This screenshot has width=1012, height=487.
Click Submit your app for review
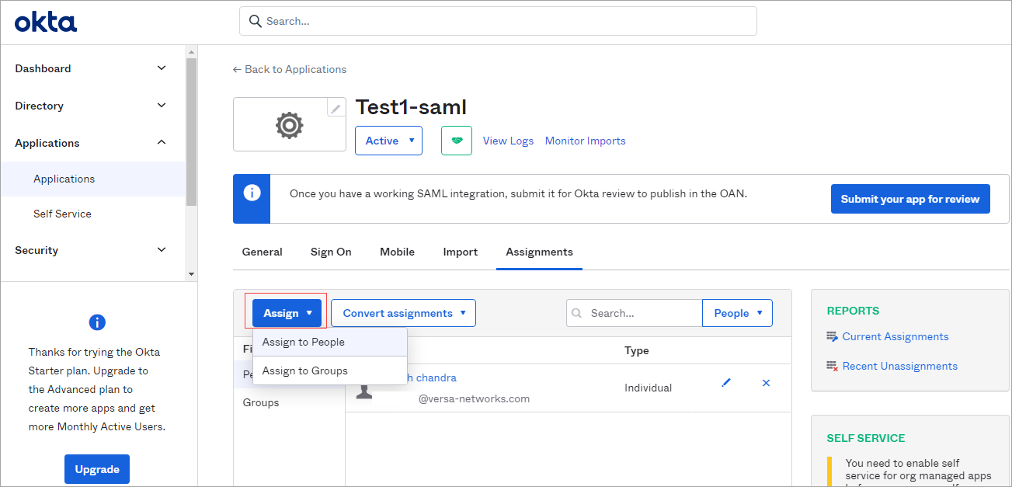(909, 198)
